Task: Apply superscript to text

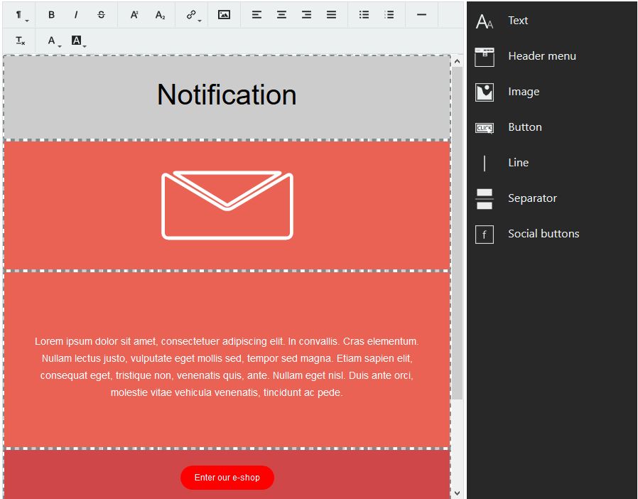Action: coord(134,14)
